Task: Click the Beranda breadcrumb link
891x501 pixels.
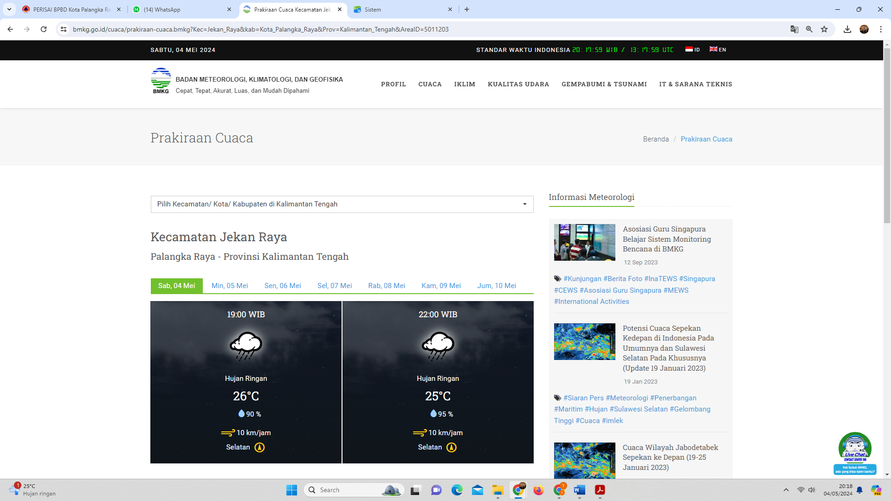Action: (x=656, y=139)
